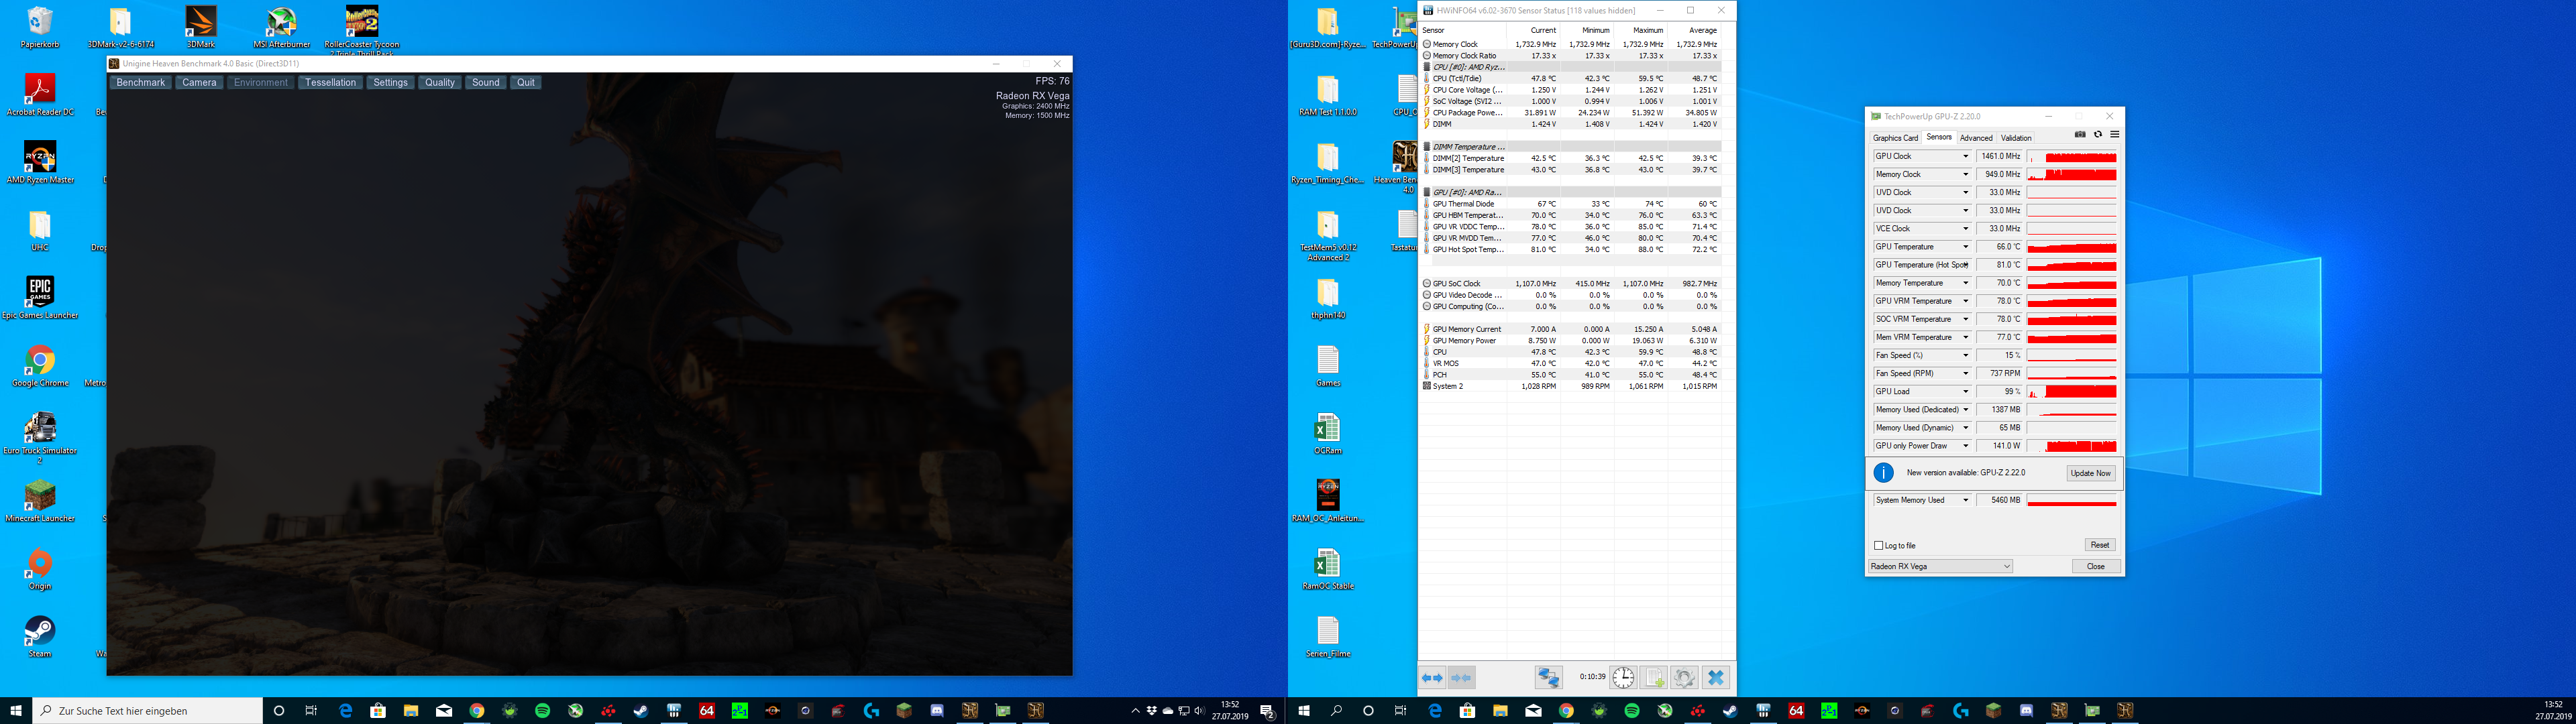This screenshot has height=724, width=2576.
Task: Collapse the GPU [#0] sensor group in HWiNFO
Action: tap(1427, 192)
